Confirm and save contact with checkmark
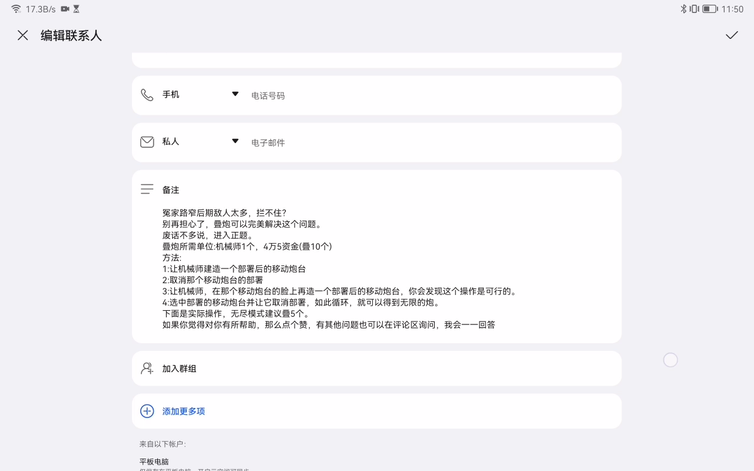This screenshot has width=754, height=471. [x=732, y=35]
